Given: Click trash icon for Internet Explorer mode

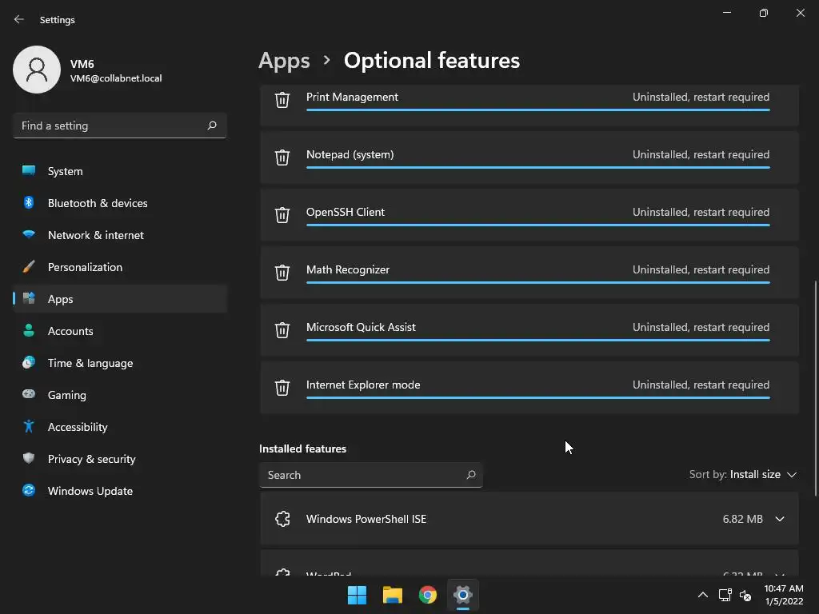Looking at the screenshot, I should tap(282, 388).
